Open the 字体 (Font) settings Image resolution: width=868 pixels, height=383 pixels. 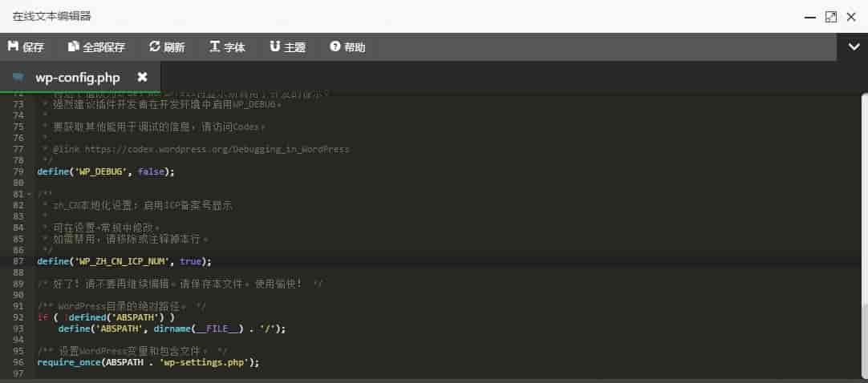pos(227,47)
